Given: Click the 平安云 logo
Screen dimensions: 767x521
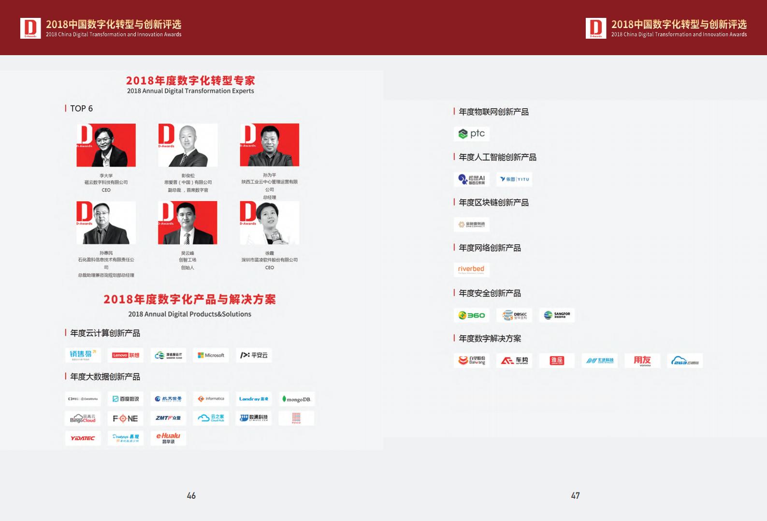Looking at the screenshot, I should [254, 355].
